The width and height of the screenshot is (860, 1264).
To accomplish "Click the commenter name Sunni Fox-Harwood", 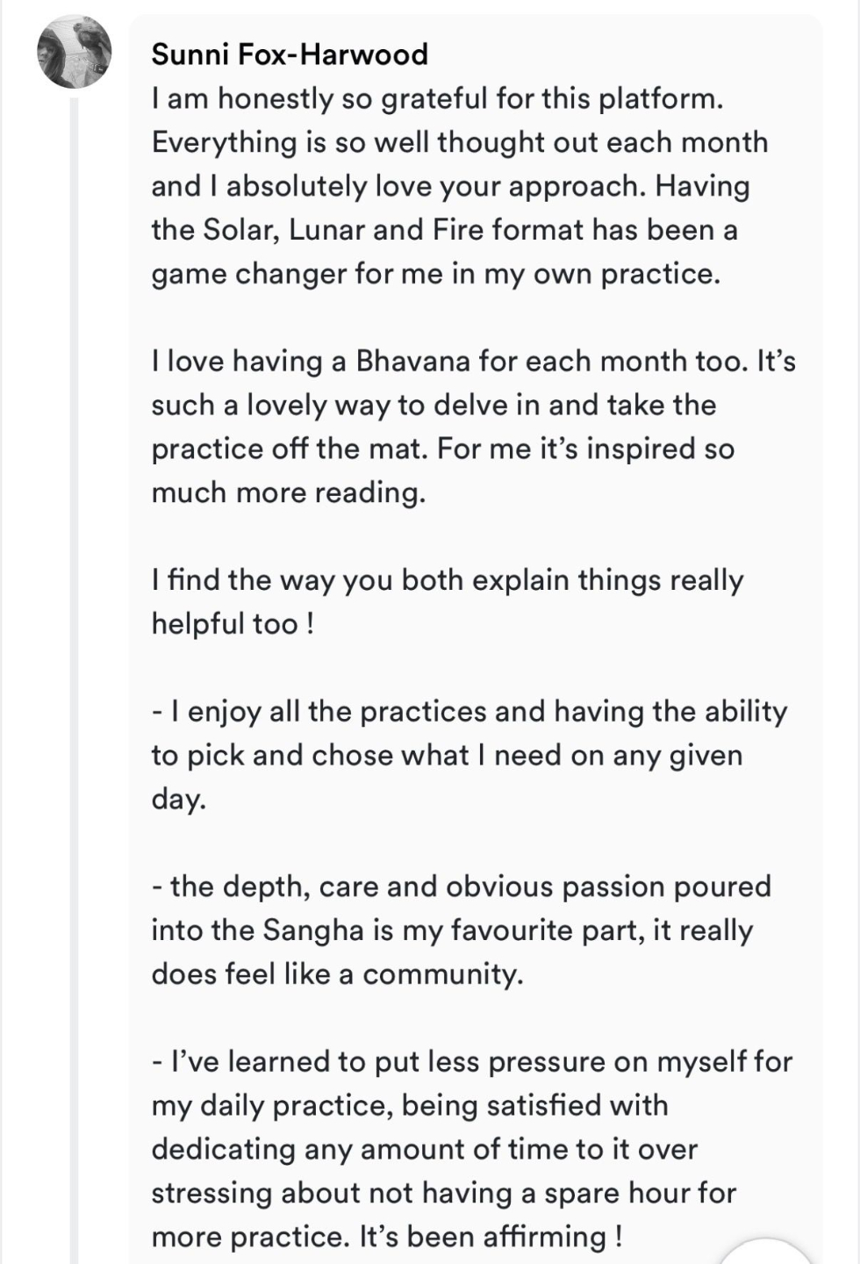I will point(290,54).
